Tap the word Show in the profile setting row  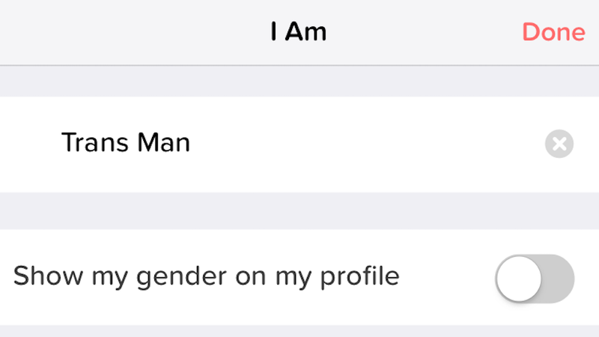click(x=48, y=276)
